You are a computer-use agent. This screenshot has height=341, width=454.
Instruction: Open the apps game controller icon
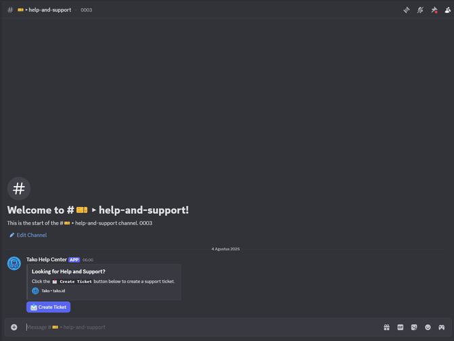point(441,327)
